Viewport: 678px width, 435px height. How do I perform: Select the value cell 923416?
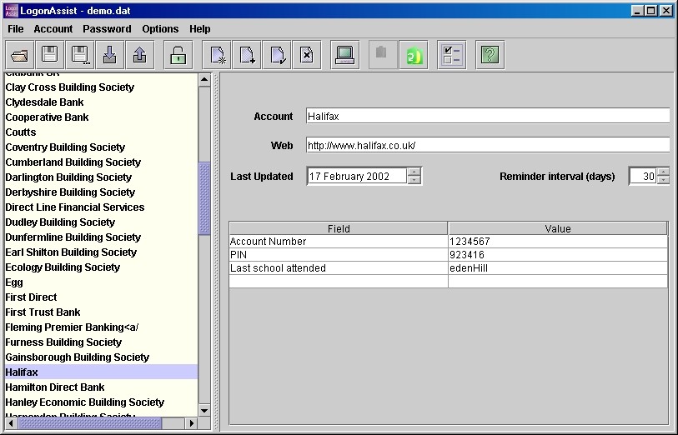tap(558, 255)
